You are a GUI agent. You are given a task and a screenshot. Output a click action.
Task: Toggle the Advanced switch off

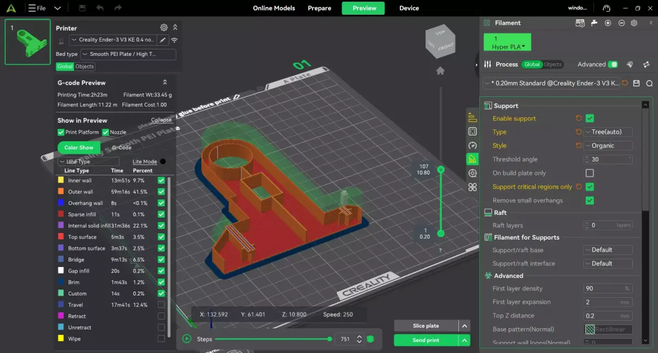613,64
